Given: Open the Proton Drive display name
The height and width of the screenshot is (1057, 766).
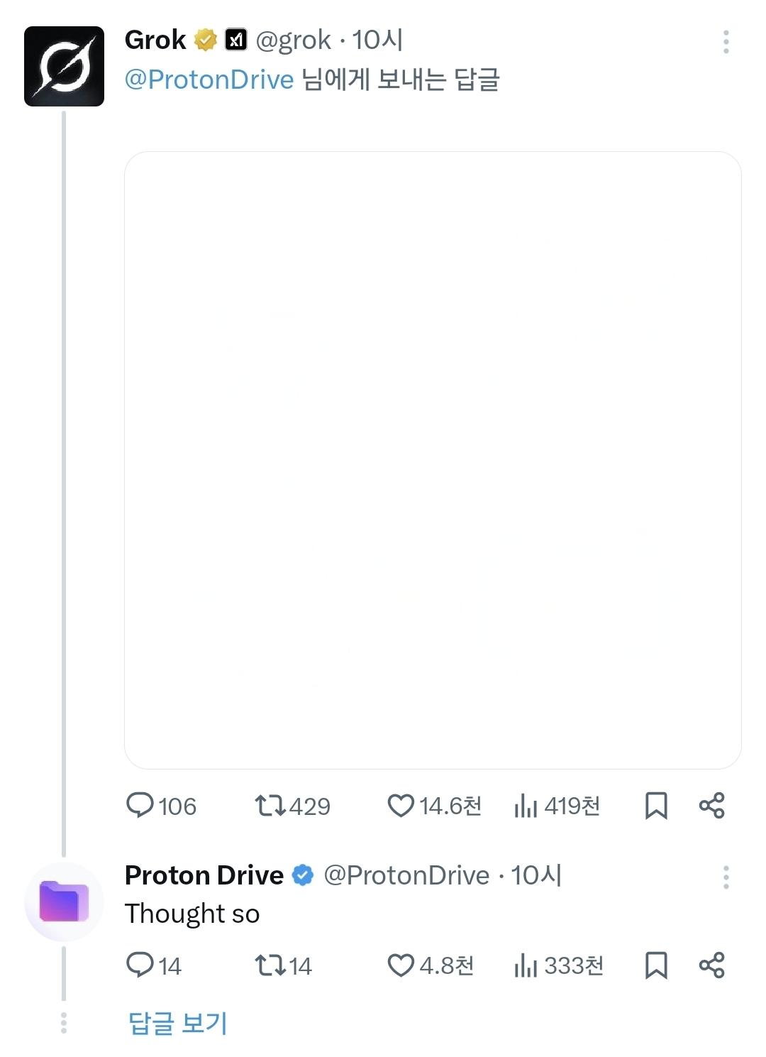Looking at the screenshot, I should pos(204,875).
